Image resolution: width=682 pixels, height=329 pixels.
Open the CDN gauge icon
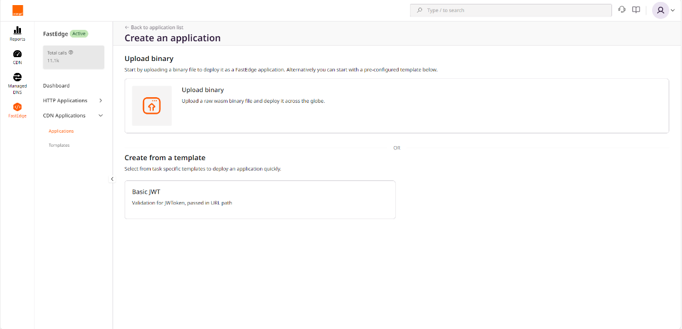click(x=17, y=54)
